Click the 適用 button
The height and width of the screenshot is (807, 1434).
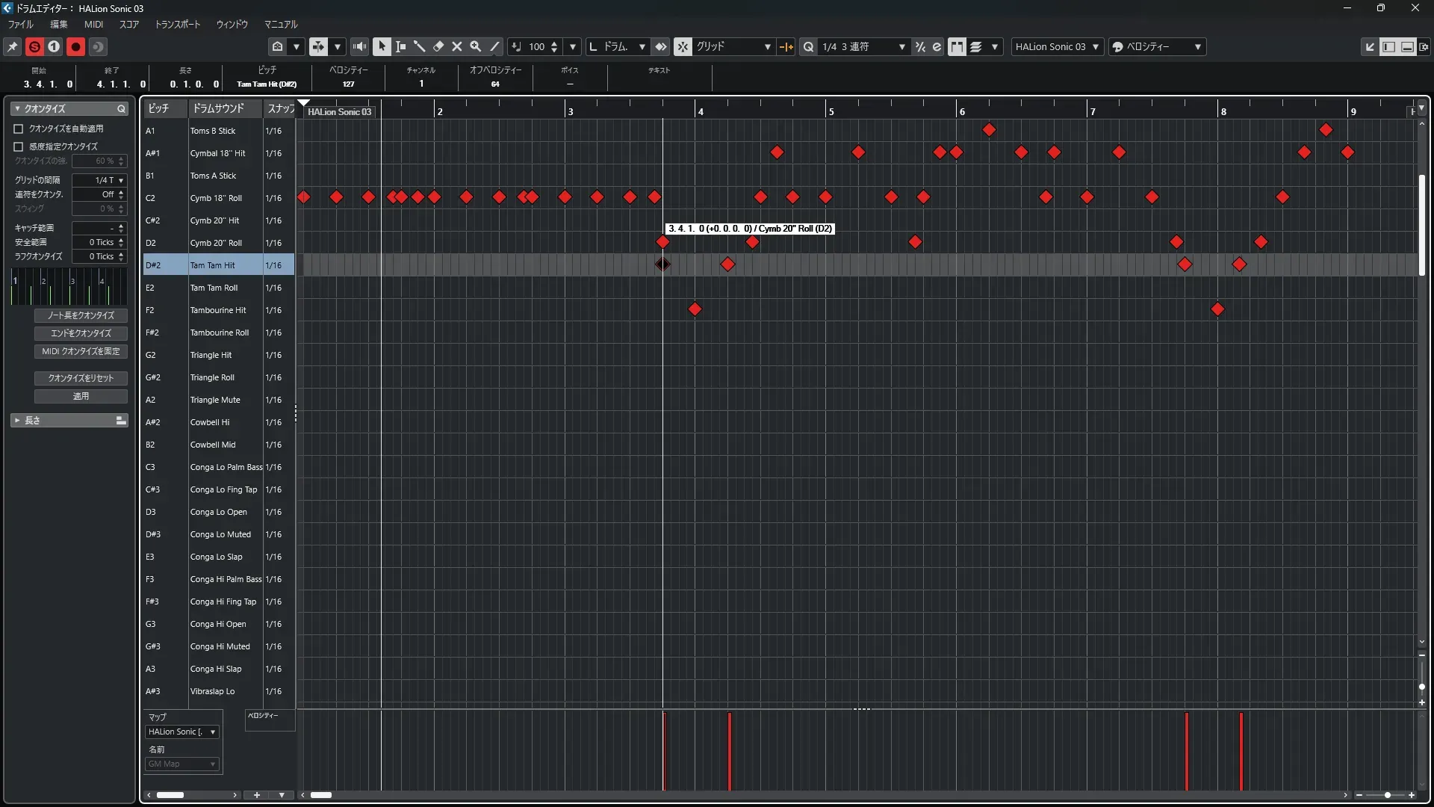click(x=81, y=396)
